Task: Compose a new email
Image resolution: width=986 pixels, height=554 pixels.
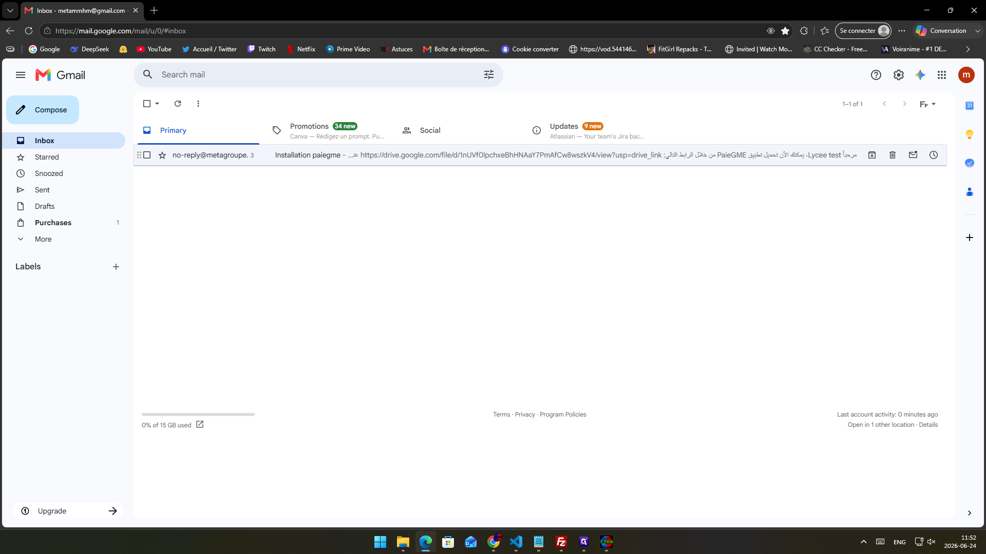Action: tap(43, 110)
